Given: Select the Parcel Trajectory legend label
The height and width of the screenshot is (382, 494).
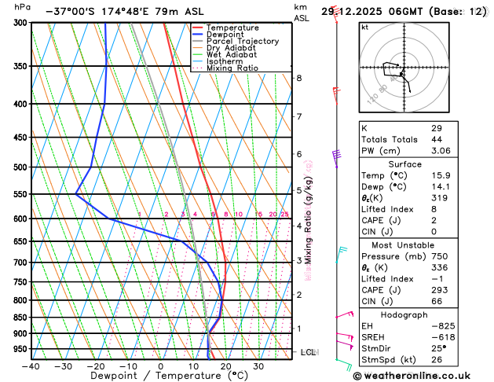Looking at the screenshot, I should click(243, 42).
